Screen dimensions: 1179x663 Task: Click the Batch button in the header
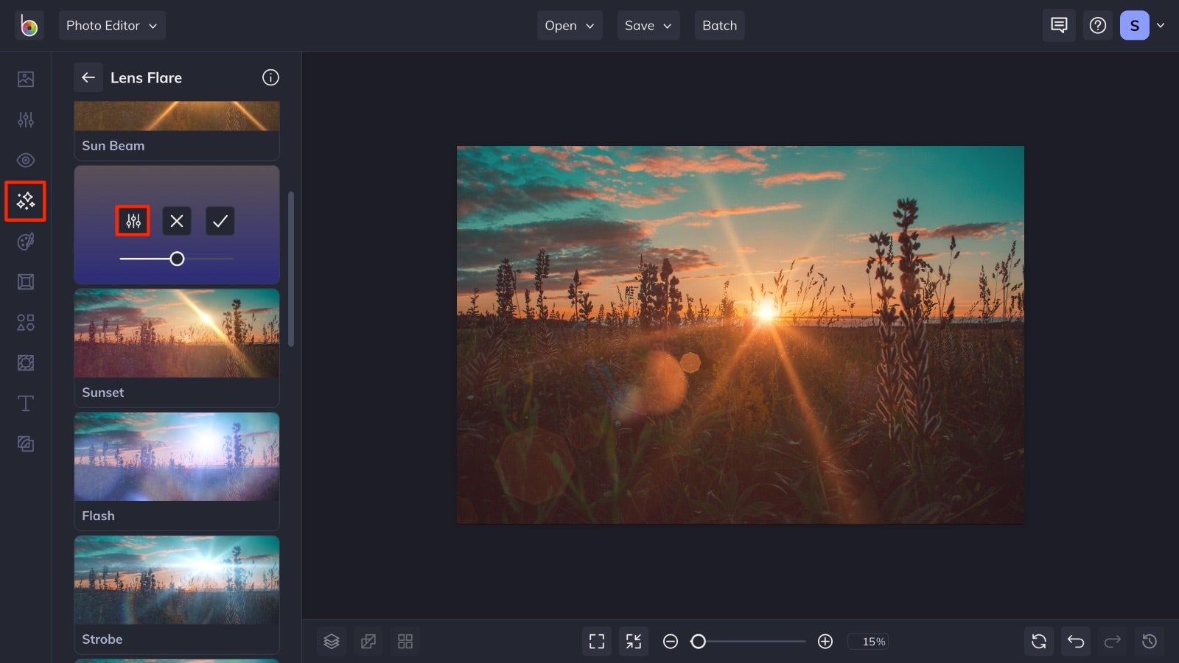click(719, 25)
